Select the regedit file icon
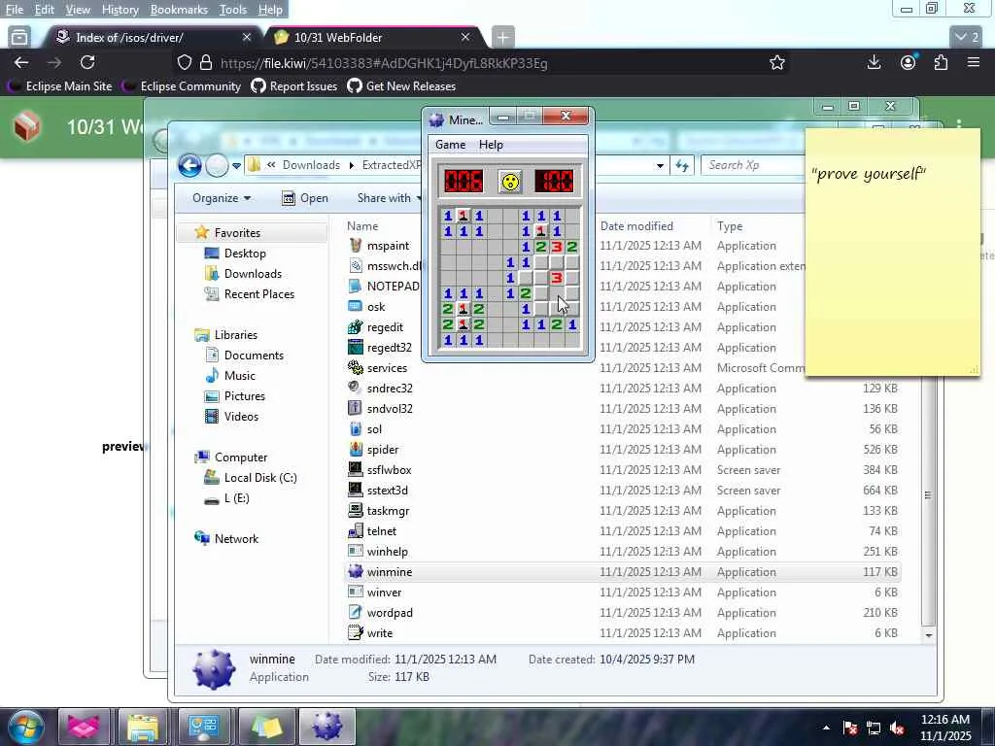995x746 pixels. (x=356, y=327)
